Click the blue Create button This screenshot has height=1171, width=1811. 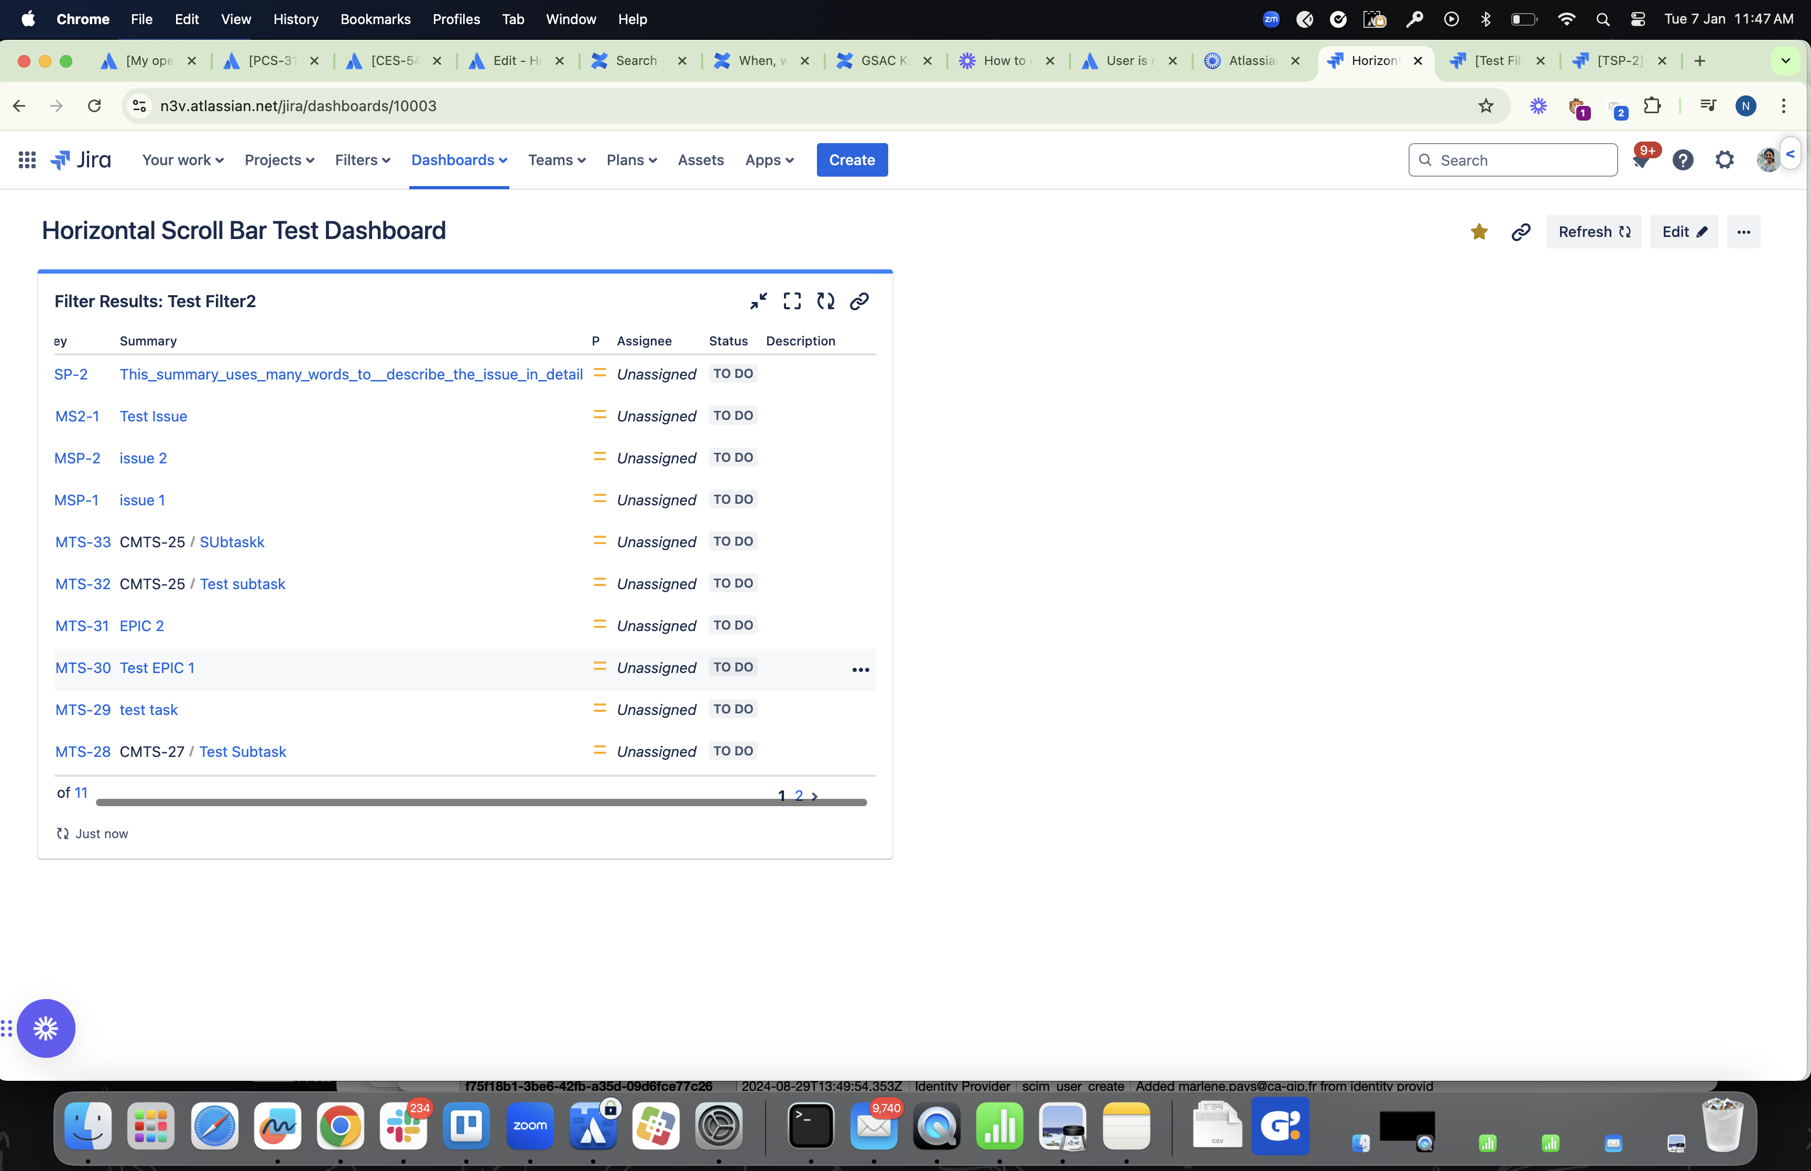point(851,160)
